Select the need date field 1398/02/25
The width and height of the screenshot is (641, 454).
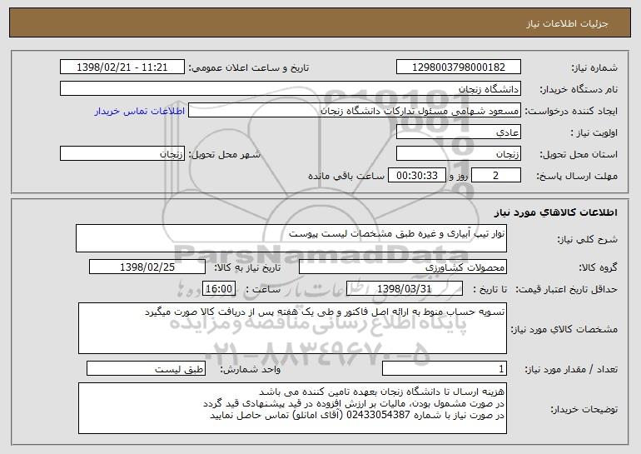[147, 267]
